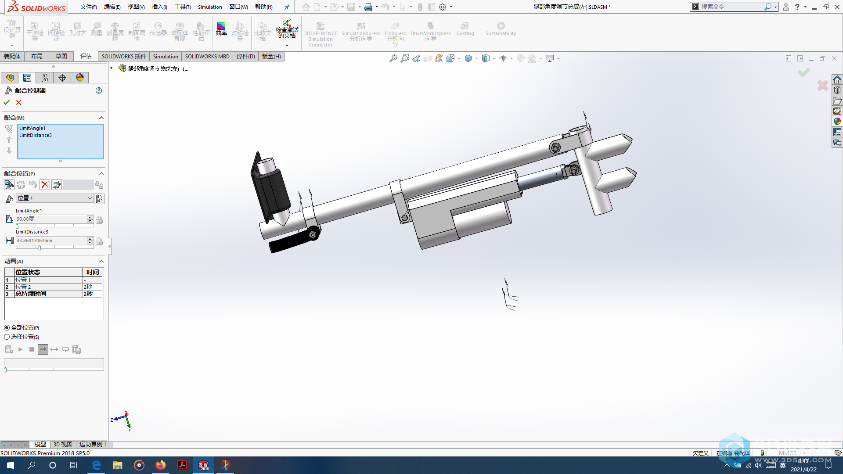Select the 全部位置 radio button
Viewport: 843px width, 474px height.
[7, 328]
